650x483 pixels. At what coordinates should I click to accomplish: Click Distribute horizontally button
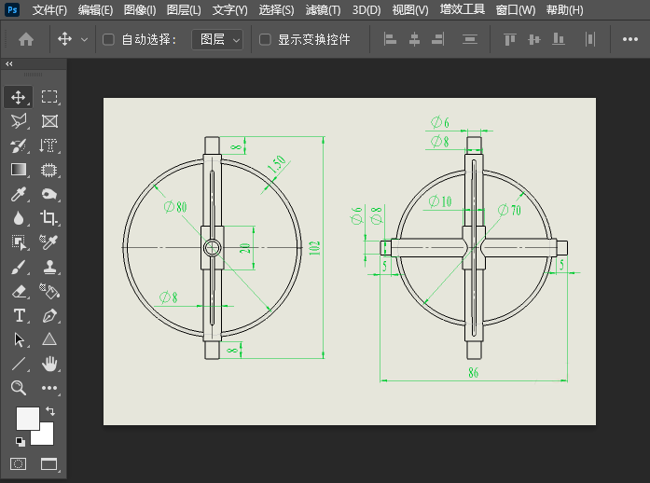click(590, 39)
